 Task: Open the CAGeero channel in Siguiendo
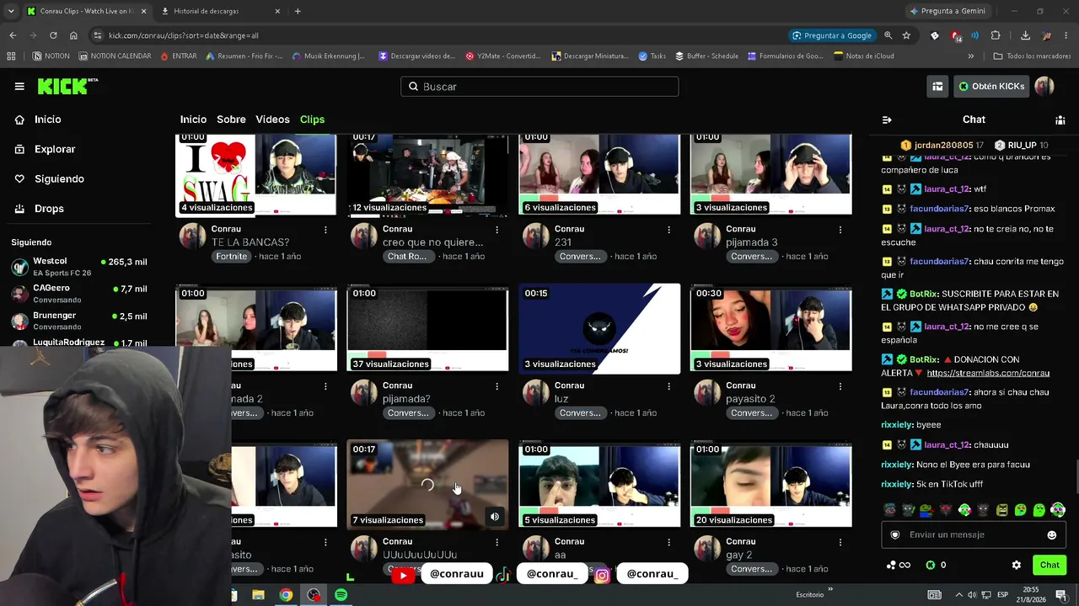point(80,294)
